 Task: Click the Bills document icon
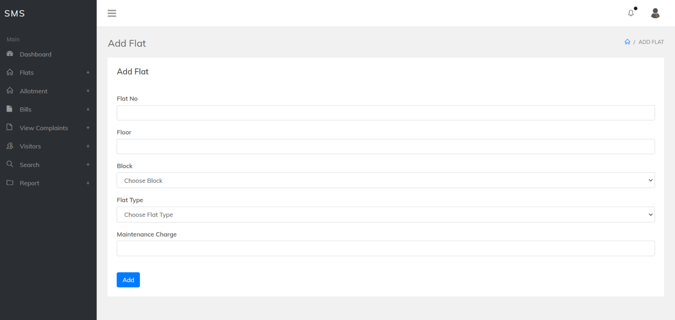point(10,109)
